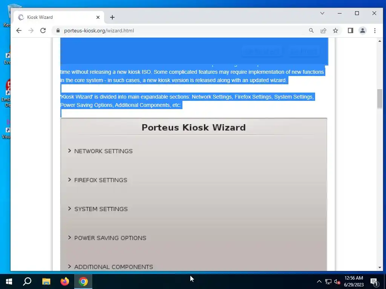Open the Windows Start menu
Image resolution: width=386 pixels, height=289 pixels.
pyautogui.click(x=9, y=281)
